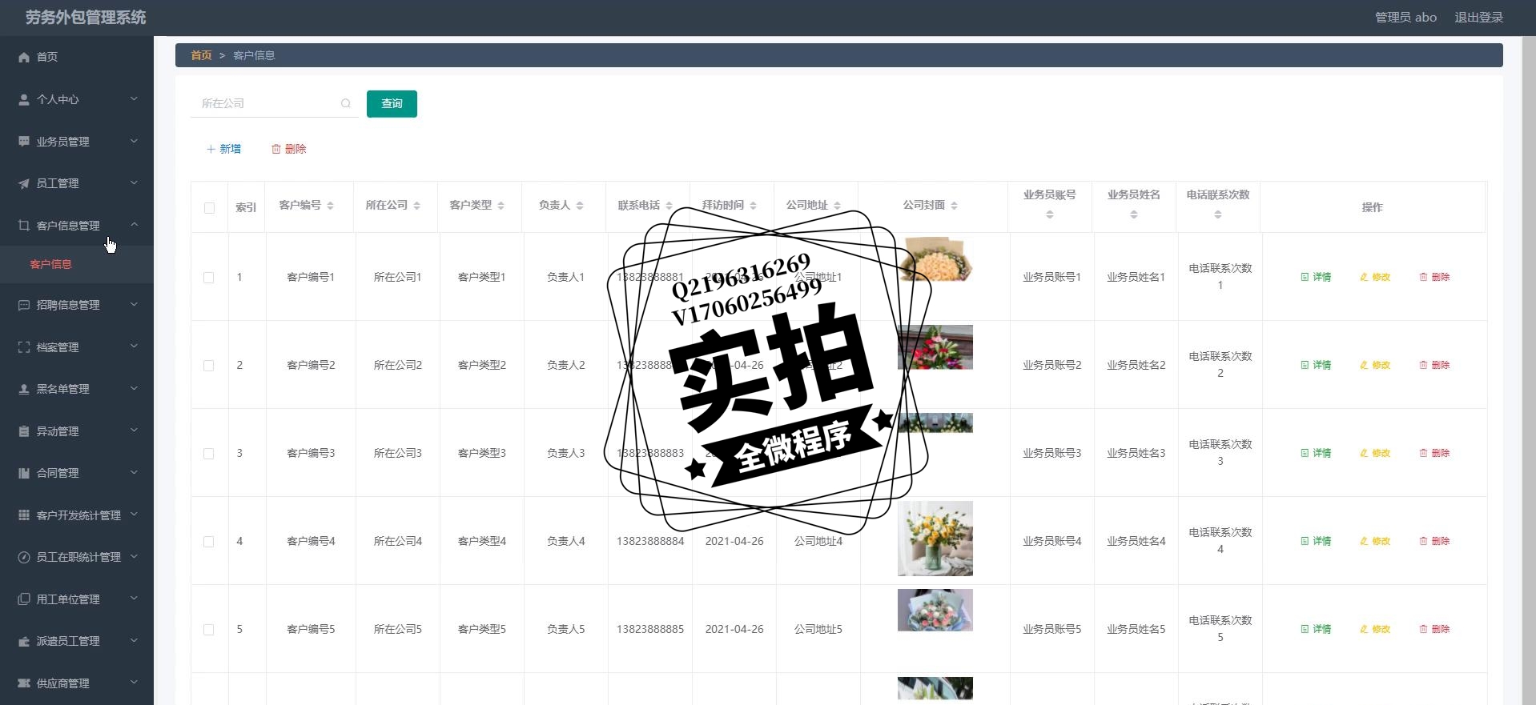Screen dimensions: 1536x705
Task: Sort by 客户类型 column arrows
Action: point(501,206)
